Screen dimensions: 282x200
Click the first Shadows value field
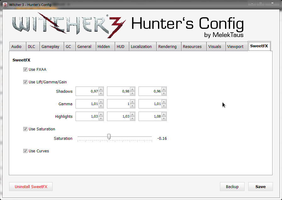coord(87,92)
